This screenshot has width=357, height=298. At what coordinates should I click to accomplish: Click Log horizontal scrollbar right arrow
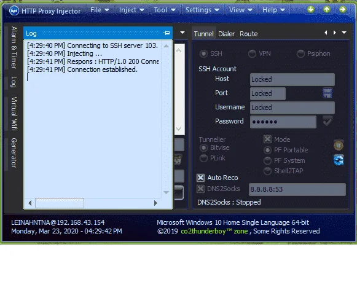tap(155, 203)
